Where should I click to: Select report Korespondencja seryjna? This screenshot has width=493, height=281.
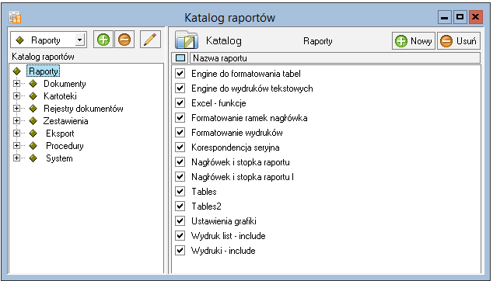click(236, 147)
